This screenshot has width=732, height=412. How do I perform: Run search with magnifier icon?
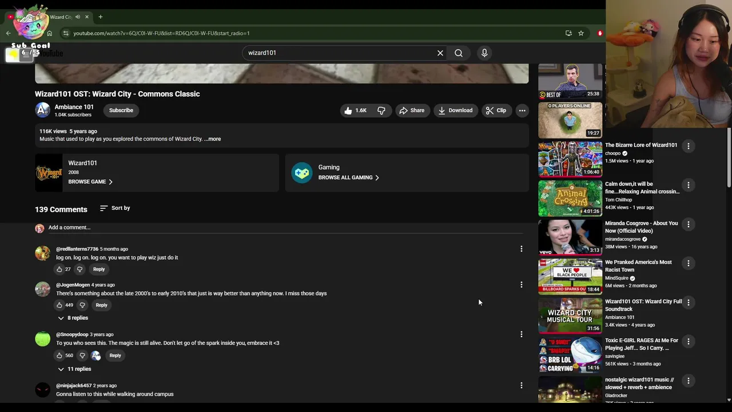point(459,53)
